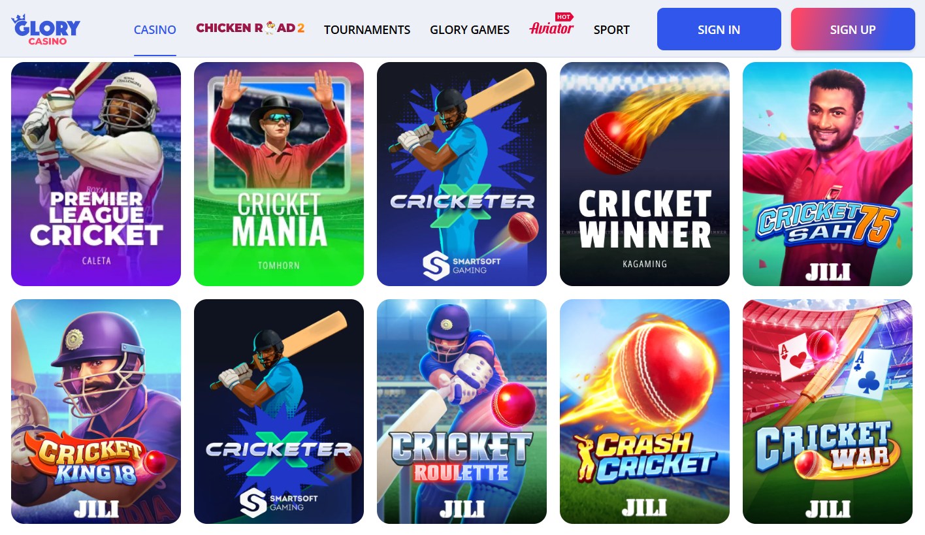925x535 pixels.
Task: Open the Cricket Winner game tile
Action: coord(645,174)
